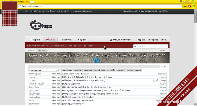Open thread Album Thanh Tùng - Bảo Anh

[75, 74]
